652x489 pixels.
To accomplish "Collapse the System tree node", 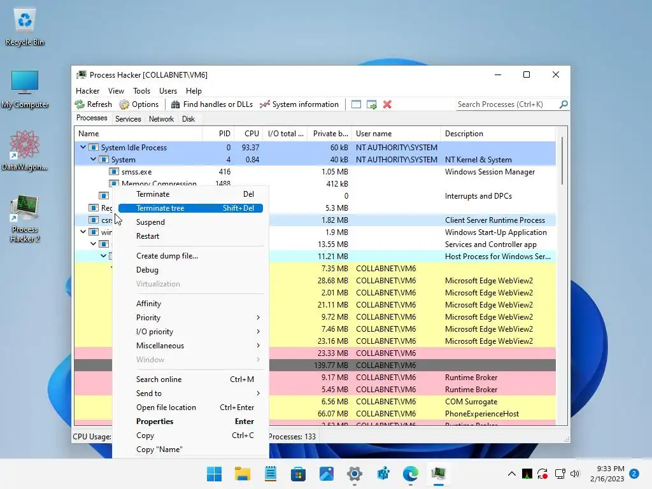I will (93, 159).
